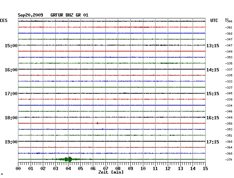
Task: Click the '13' minute tick label
Action: [180, 169]
